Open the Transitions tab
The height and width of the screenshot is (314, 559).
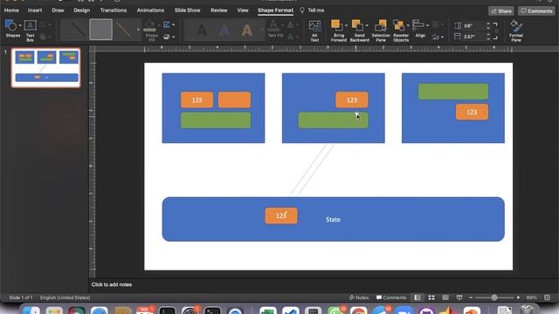tap(114, 10)
